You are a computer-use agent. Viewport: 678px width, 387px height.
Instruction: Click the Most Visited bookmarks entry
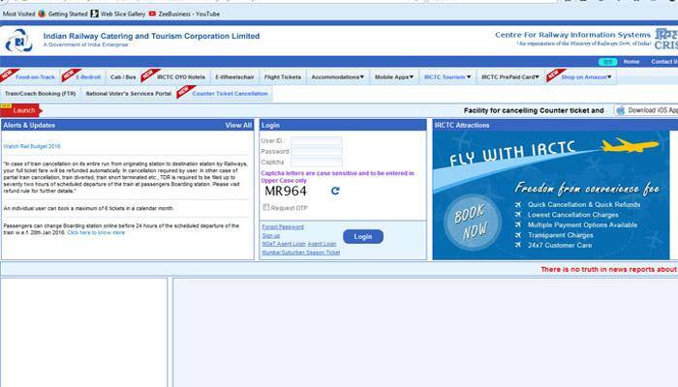[x=18, y=14]
